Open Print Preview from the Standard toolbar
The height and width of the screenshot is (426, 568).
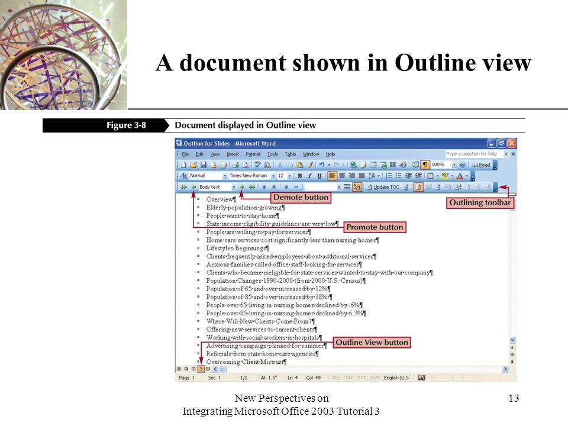pyautogui.click(x=246, y=165)
